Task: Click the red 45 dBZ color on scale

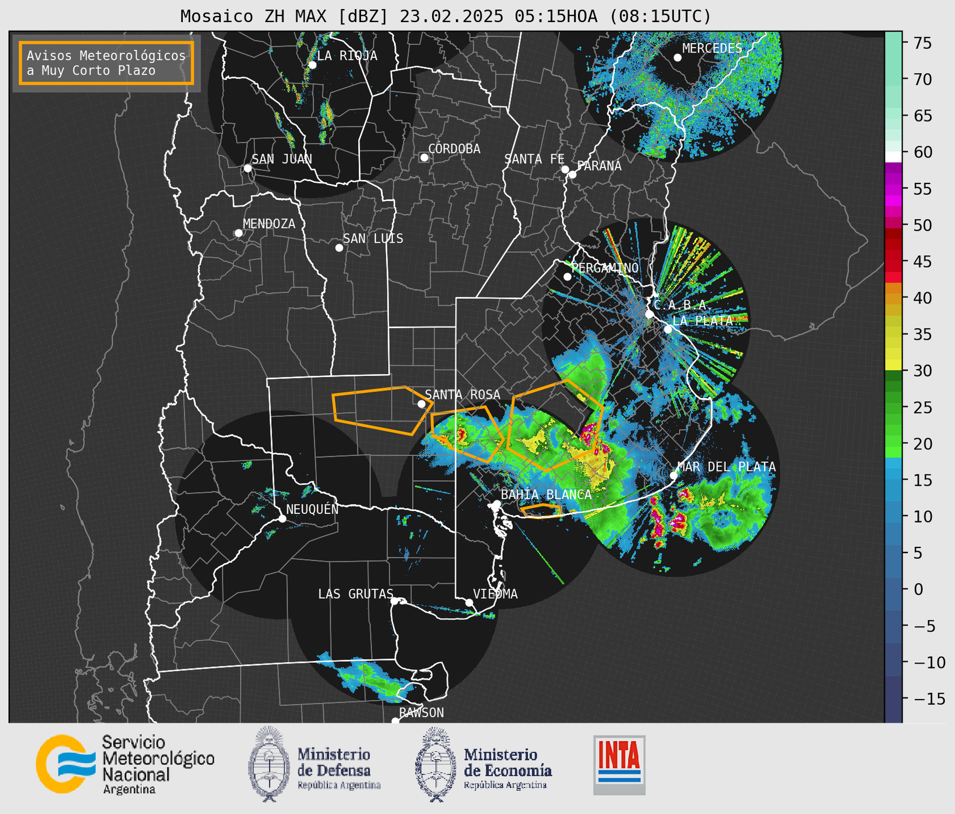Action: (x=893, y=262)
